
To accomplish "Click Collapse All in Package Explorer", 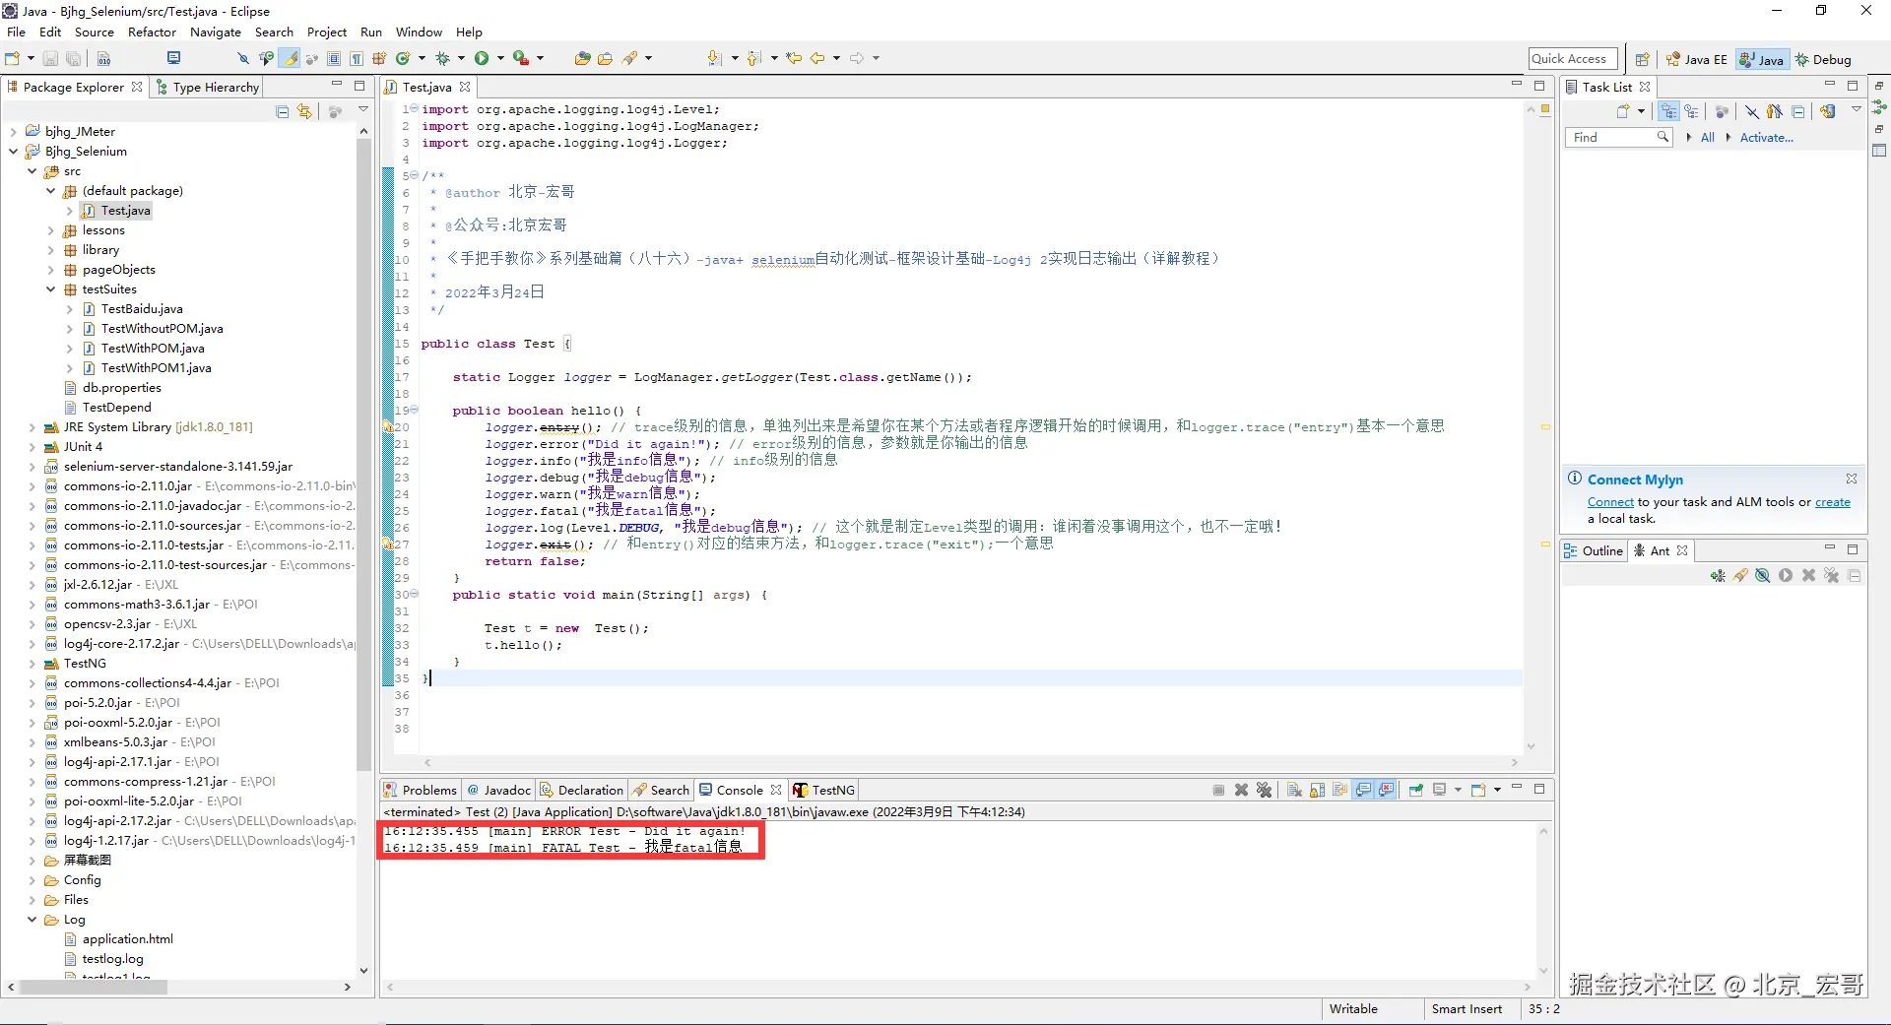I will pyautogui.click(x=283, y=112).
